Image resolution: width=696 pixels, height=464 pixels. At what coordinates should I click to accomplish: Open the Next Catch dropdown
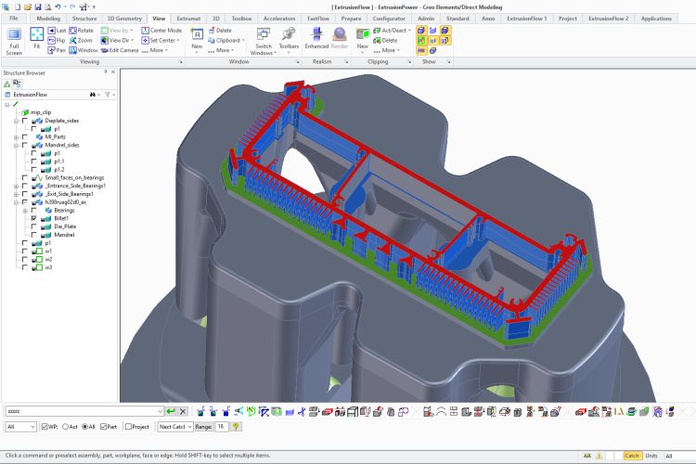[x=175, y=427]
